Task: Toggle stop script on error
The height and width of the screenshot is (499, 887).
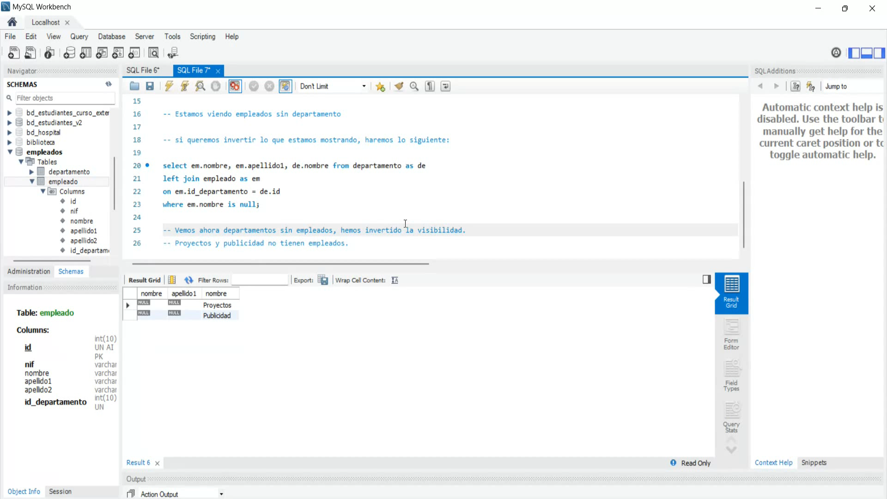Action: coord(235,86)
